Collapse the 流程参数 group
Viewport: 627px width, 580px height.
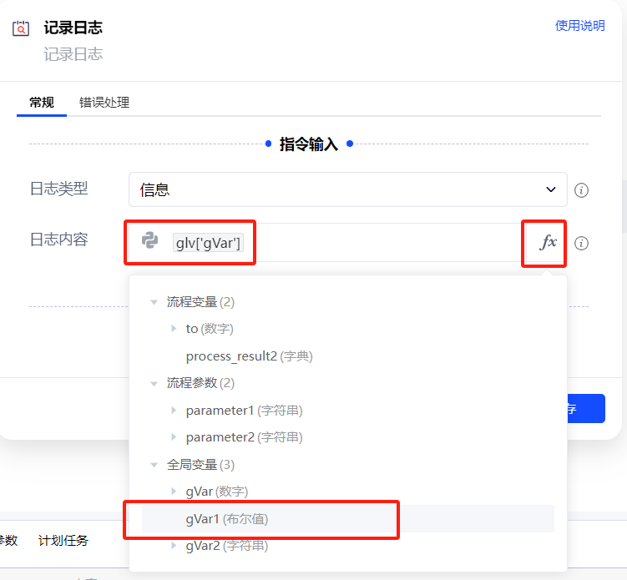point(154,383)
